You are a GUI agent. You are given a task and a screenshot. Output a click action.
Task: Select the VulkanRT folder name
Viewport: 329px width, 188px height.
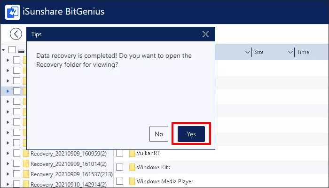click(x=148, y=153)
